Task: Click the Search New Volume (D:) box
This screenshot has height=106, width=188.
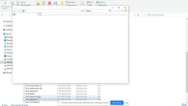Action: (164, 15)
